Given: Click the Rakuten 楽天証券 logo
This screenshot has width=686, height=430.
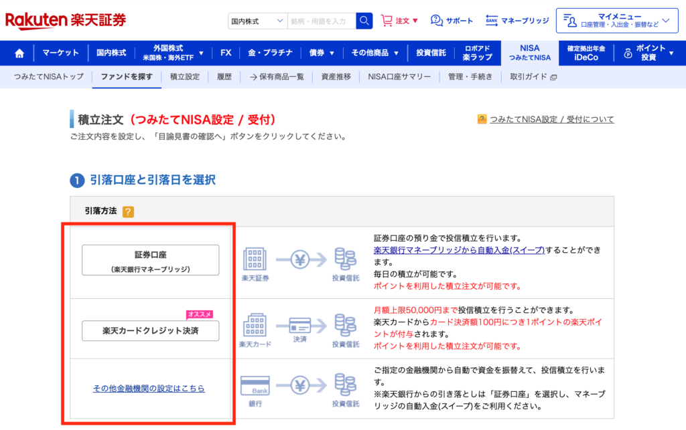Looking at the screenshot, I should [66, 20].
